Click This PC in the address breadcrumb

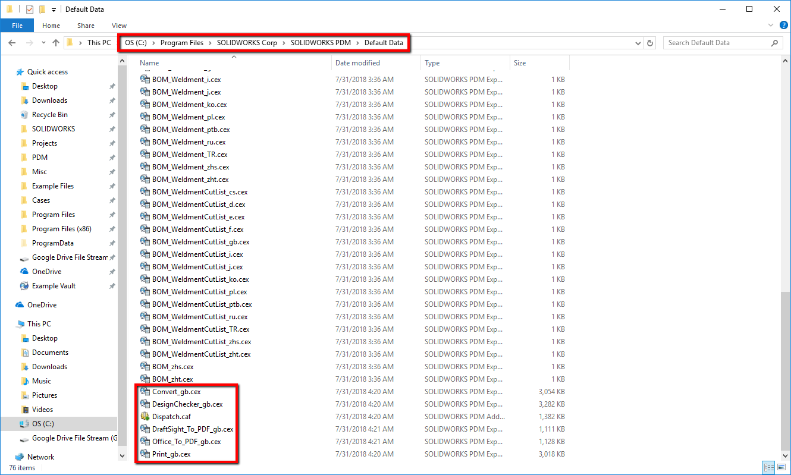tap(99, 43)
